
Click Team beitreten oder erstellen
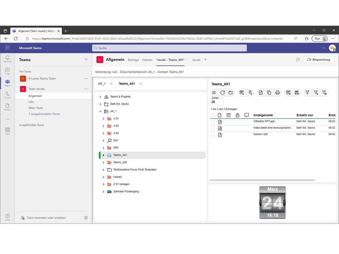(x=43, y=218)
